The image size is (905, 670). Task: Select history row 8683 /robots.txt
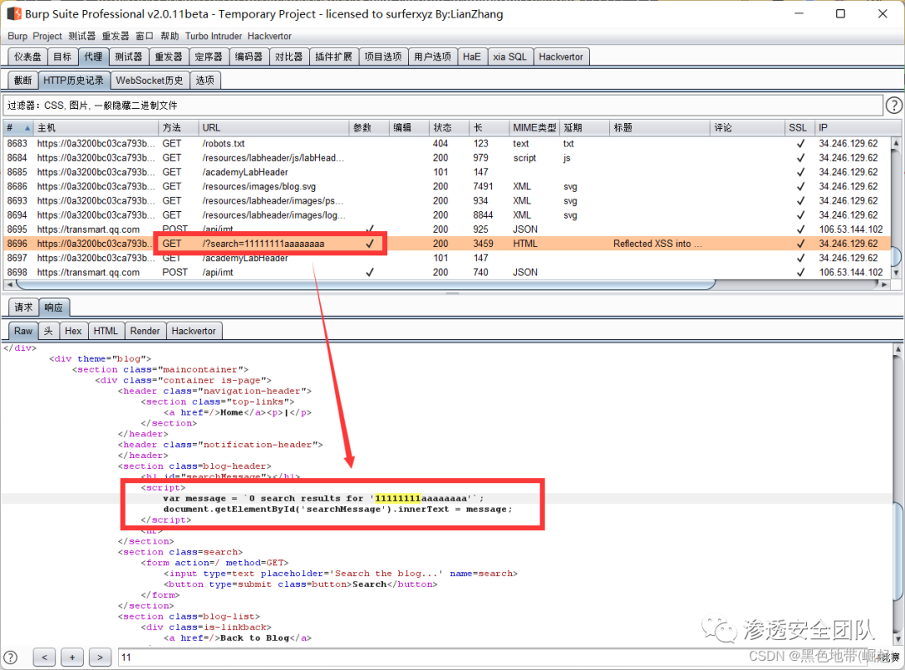447,144
